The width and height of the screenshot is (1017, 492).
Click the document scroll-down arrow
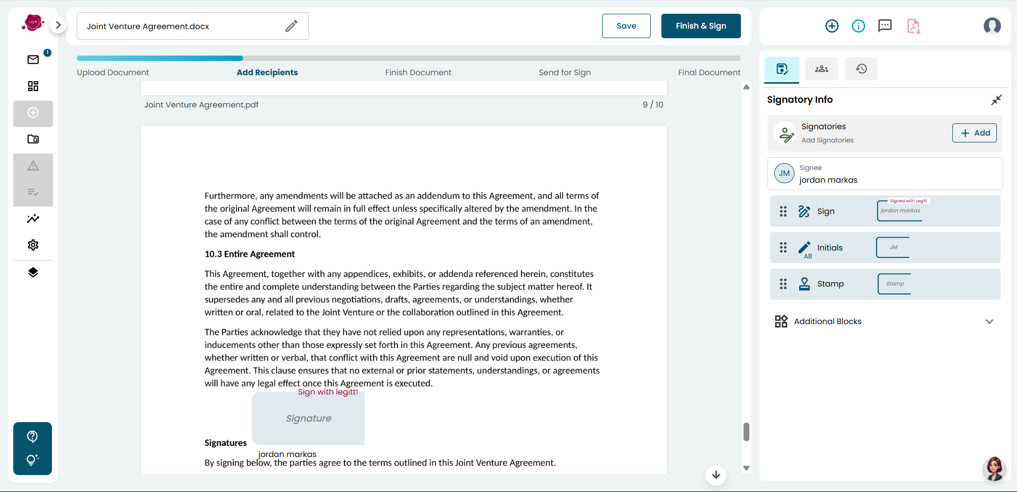coord(746,468)
